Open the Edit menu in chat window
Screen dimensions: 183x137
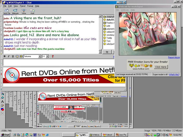click(10, 6)
